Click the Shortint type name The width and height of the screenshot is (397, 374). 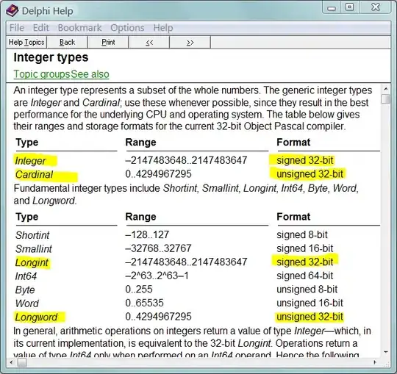[x=32, y=235]
